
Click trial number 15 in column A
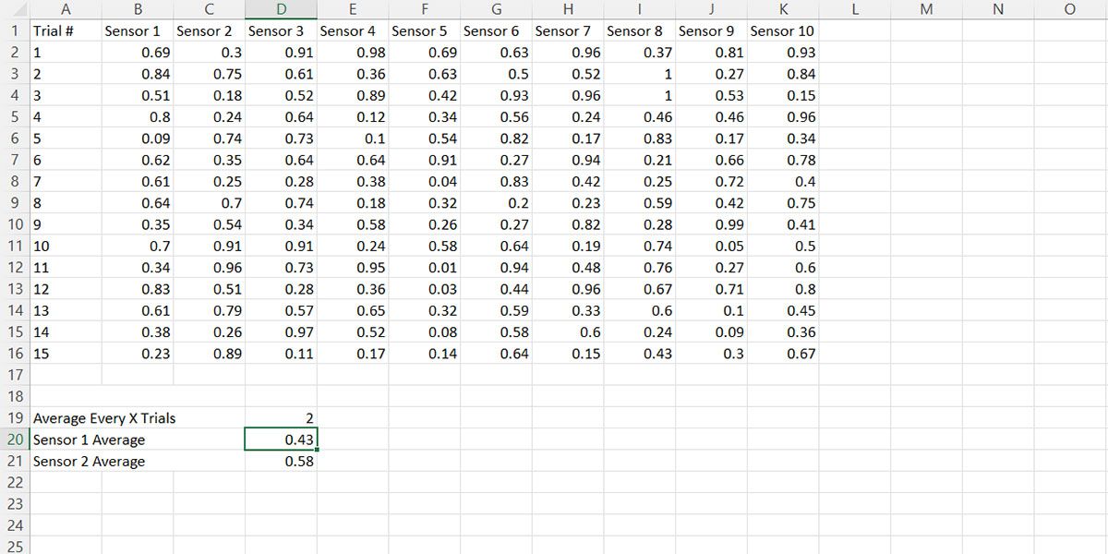[x=66, y=354]
